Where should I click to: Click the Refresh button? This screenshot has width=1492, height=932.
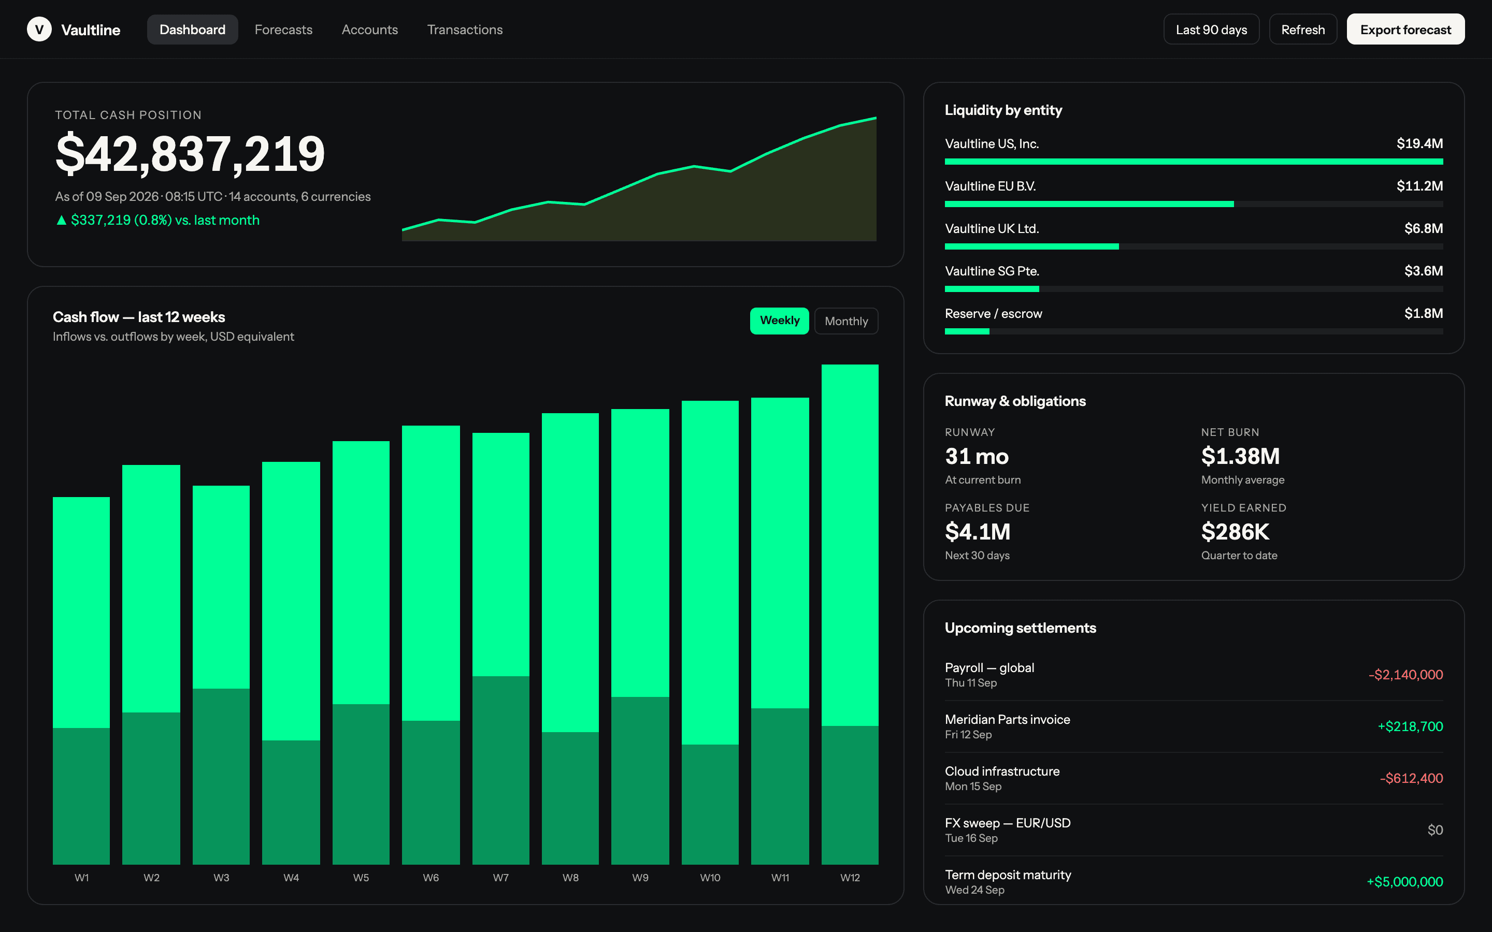(1303, 30)
